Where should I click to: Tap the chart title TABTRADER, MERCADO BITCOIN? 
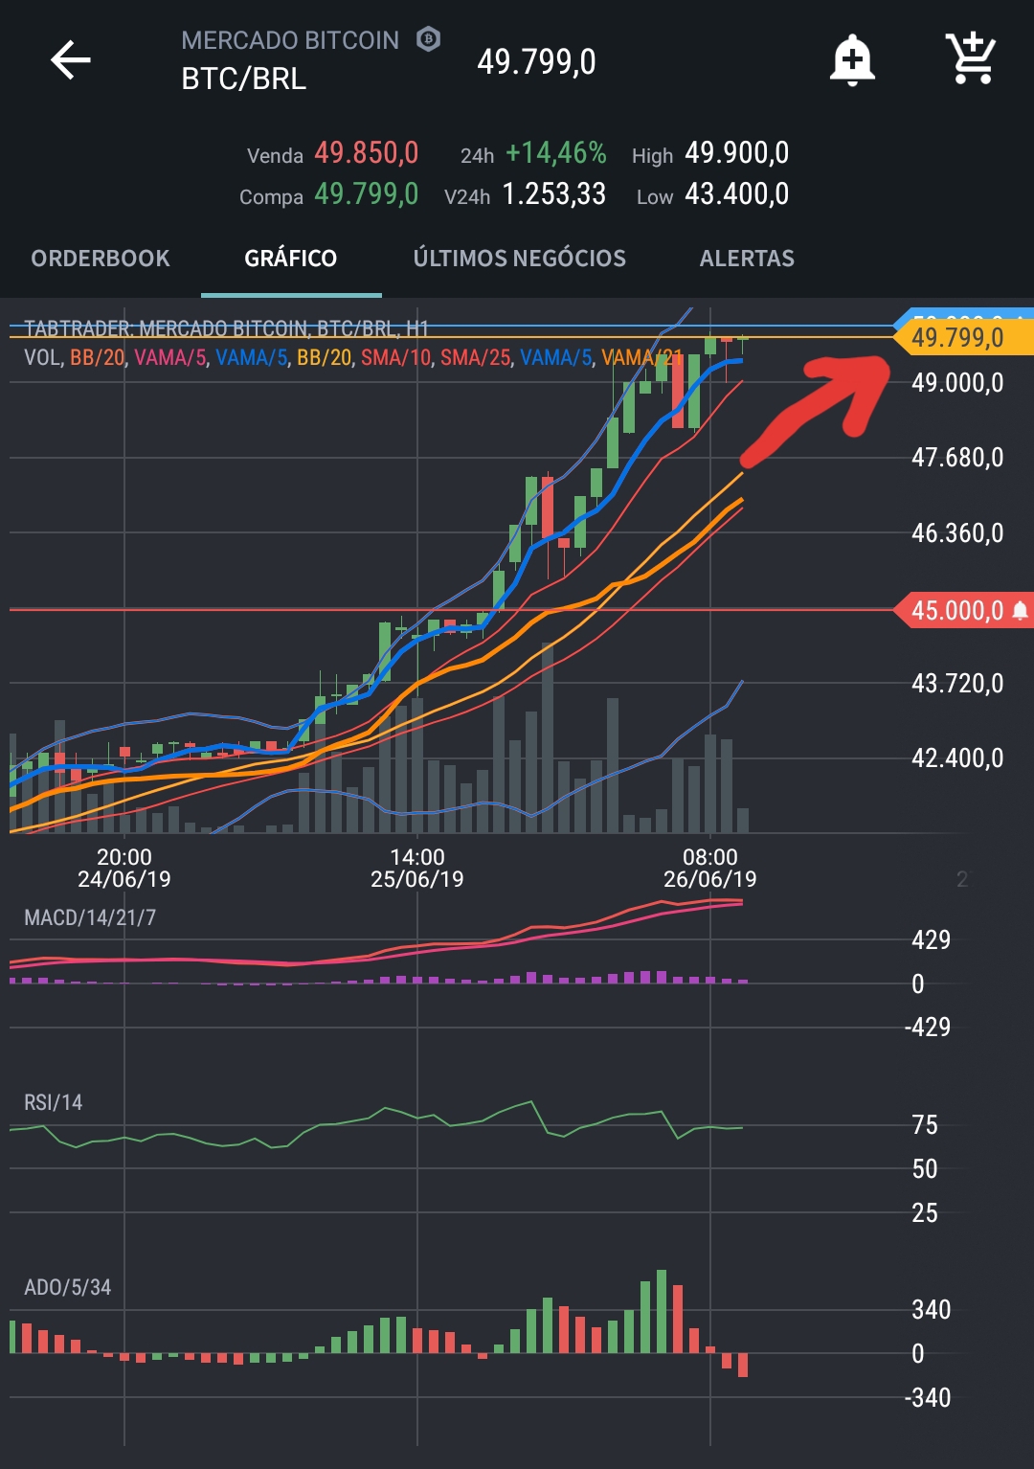(226, 328)
